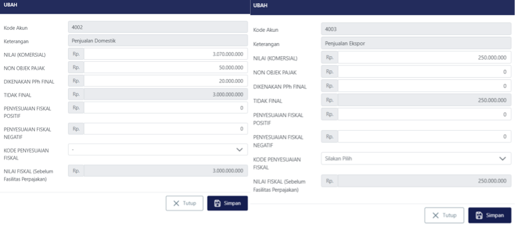
Task: Click the floppy disk save icon in the Ekspor form
Action: coord(479,216)
